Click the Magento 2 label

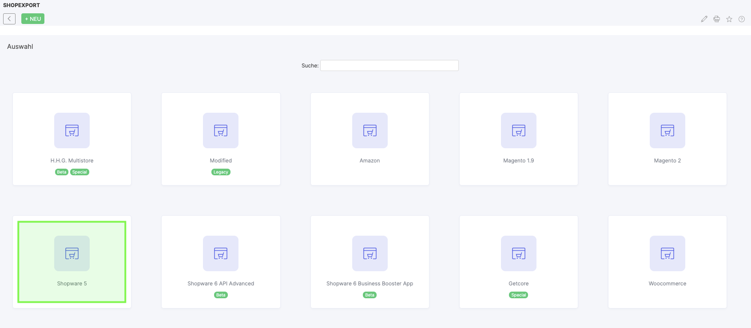[668, 161]
